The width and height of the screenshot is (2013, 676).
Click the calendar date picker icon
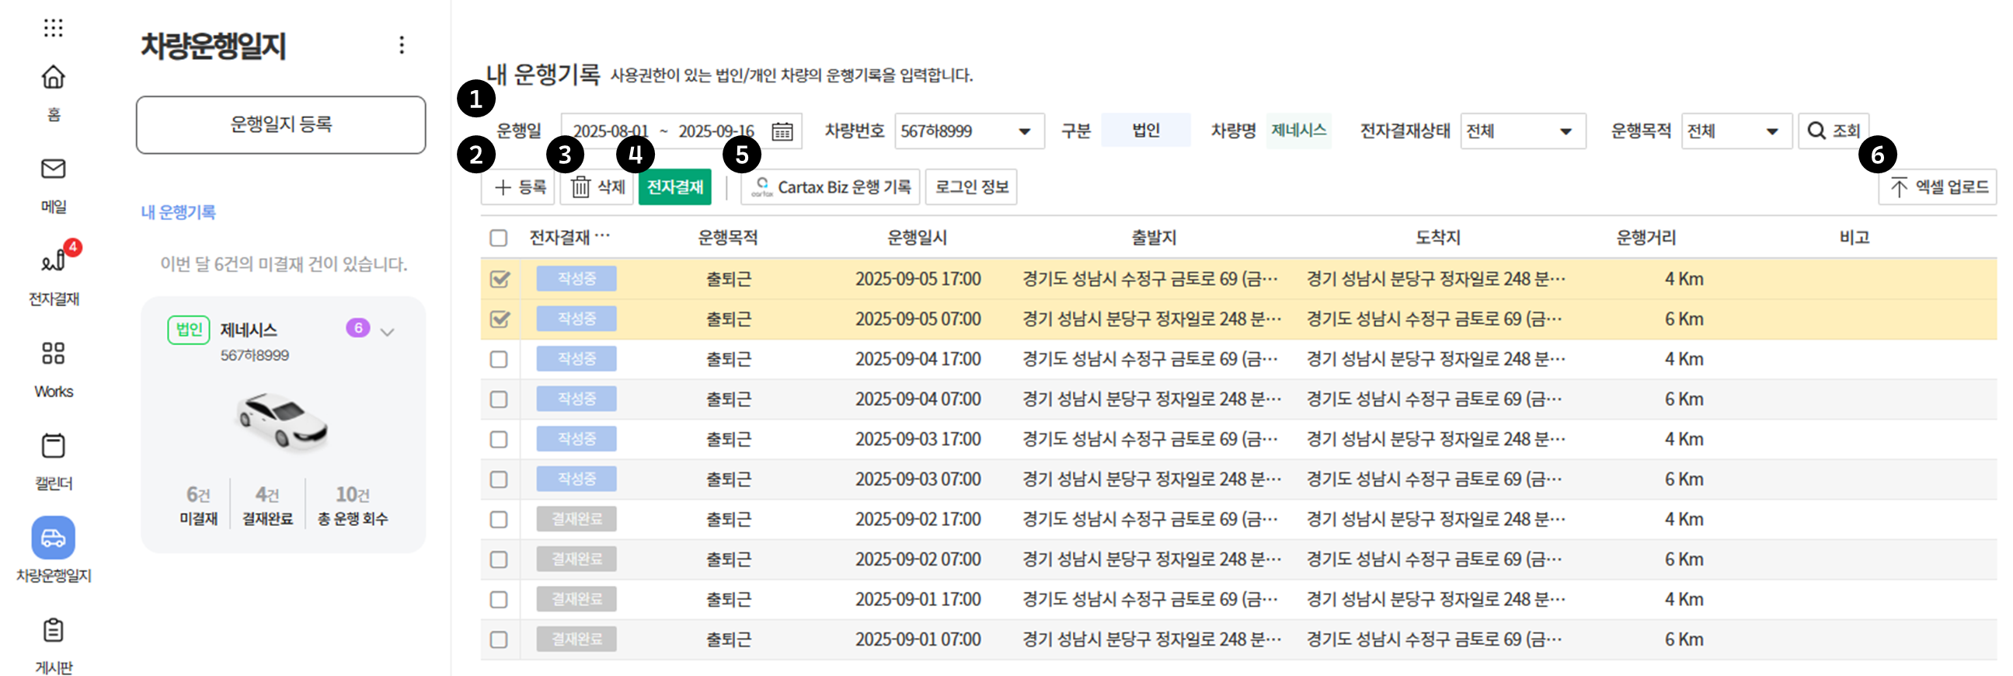click(x=782, y=131)
